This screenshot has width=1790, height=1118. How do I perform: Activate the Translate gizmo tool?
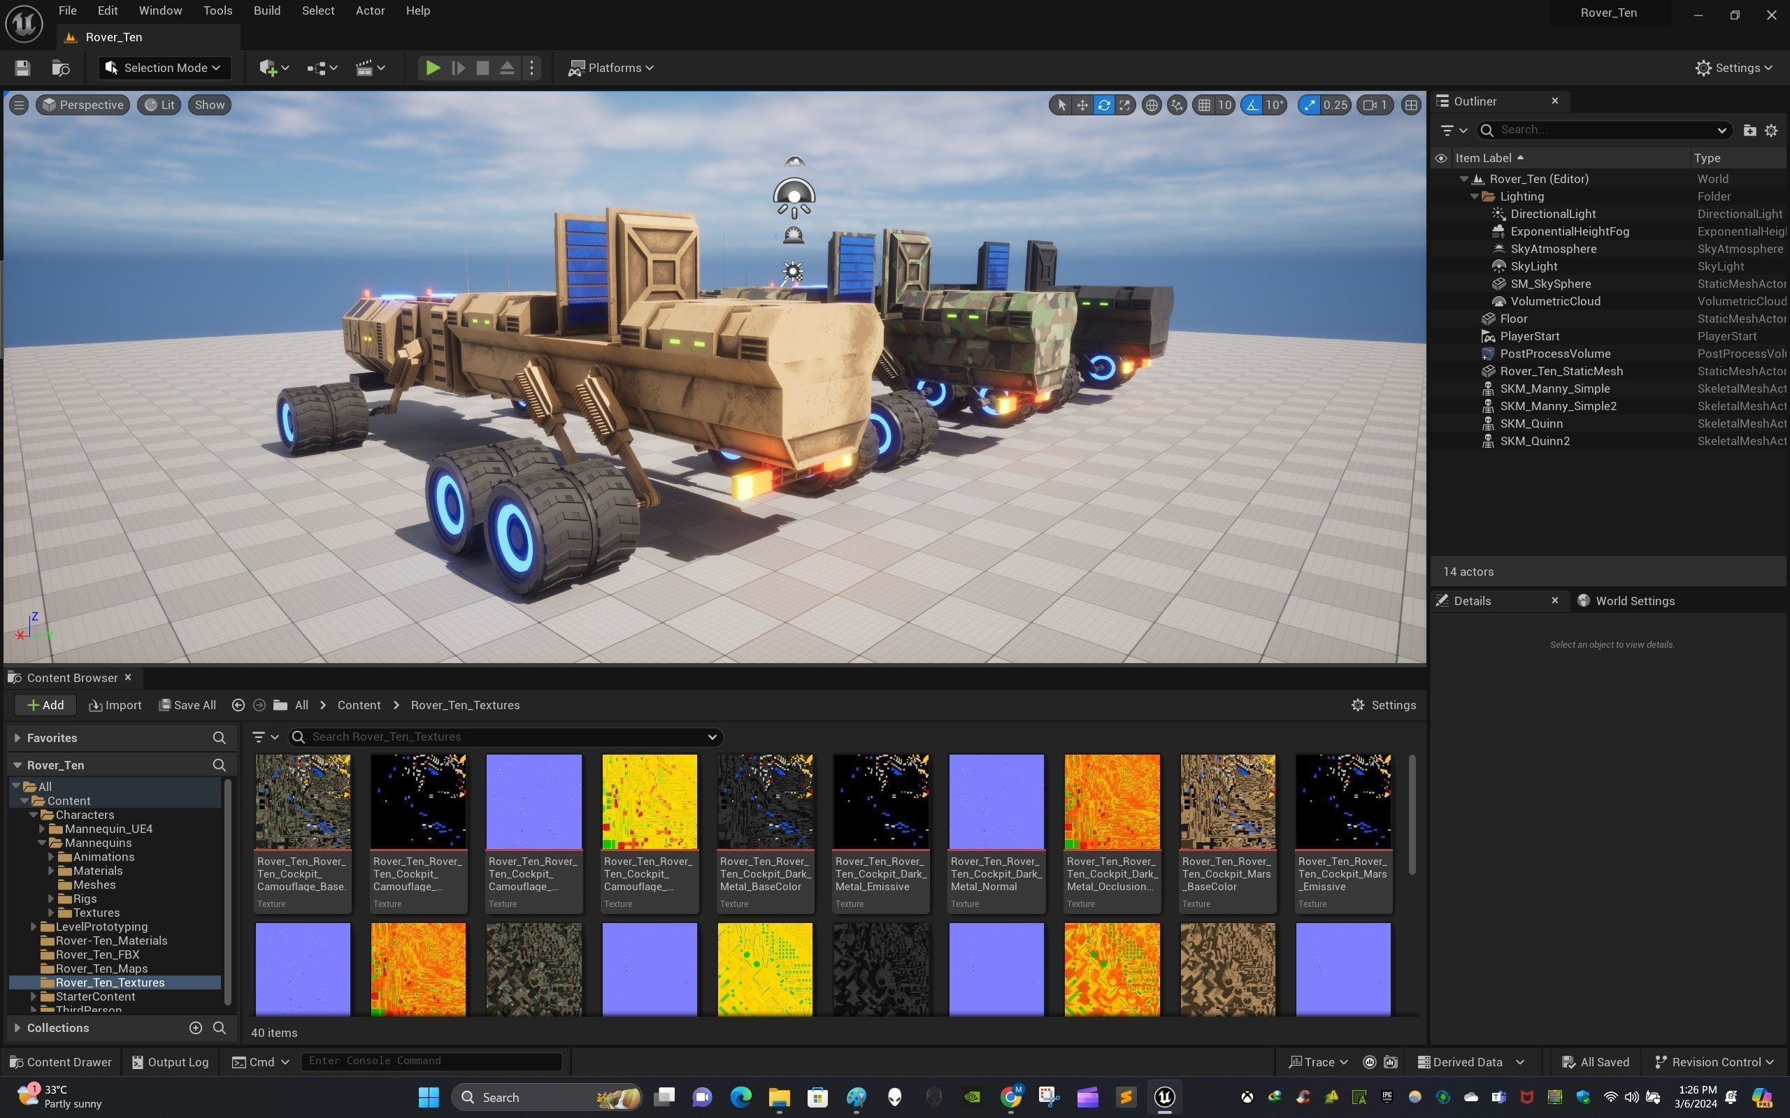[x=1082, y=105]
